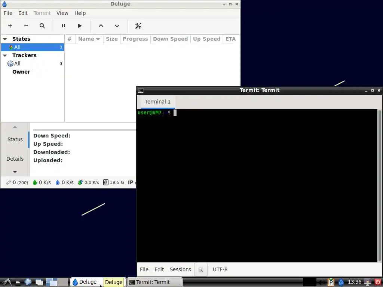383x287 pixels.
Task: Pause torrents with the pause icon
Action: [64, 26]
